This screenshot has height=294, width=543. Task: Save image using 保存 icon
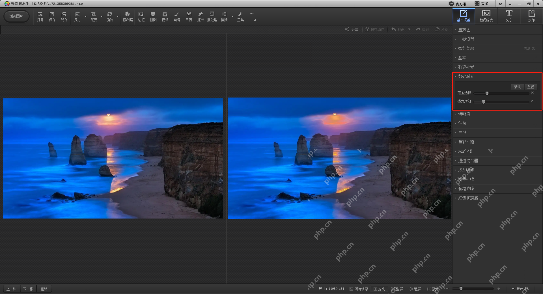[x=52, y=17]
